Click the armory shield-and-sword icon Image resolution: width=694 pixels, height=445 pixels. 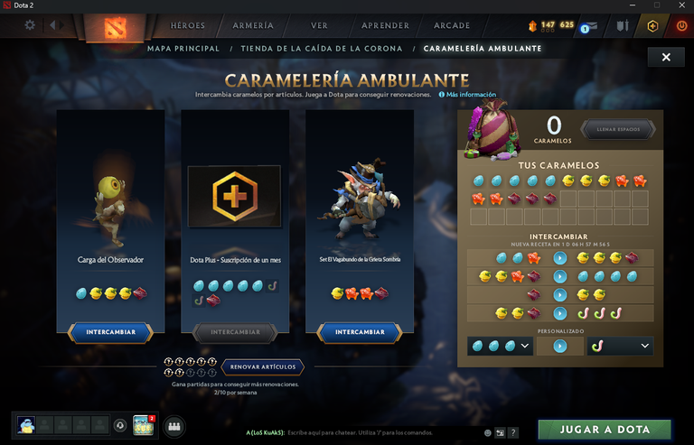tap(623, 26)
